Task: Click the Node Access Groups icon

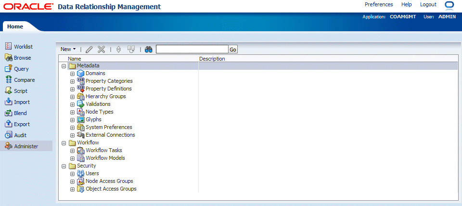Action: pyautogui.click(x=80, y=181)
